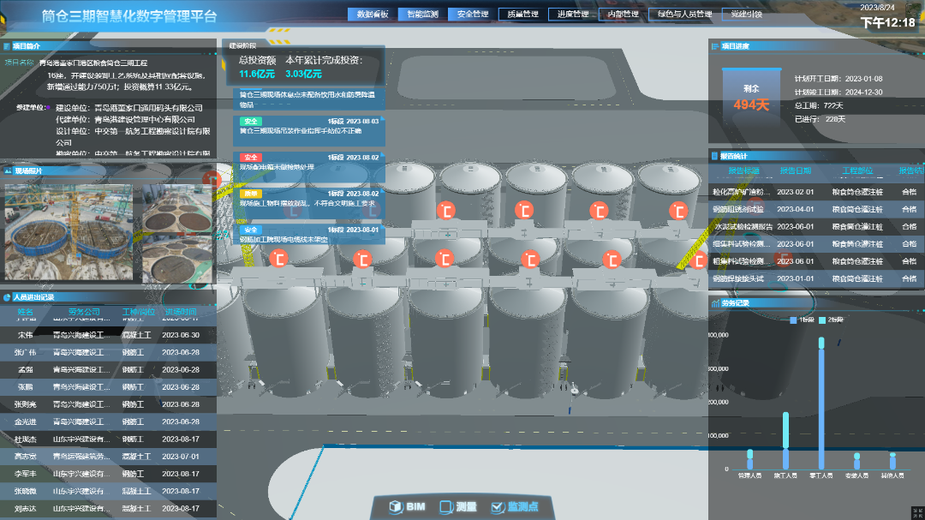This screenshot has width=925, height=520.
Task: Click the red 安全 tag dated 2023-08-02
Action: (251, 158)
